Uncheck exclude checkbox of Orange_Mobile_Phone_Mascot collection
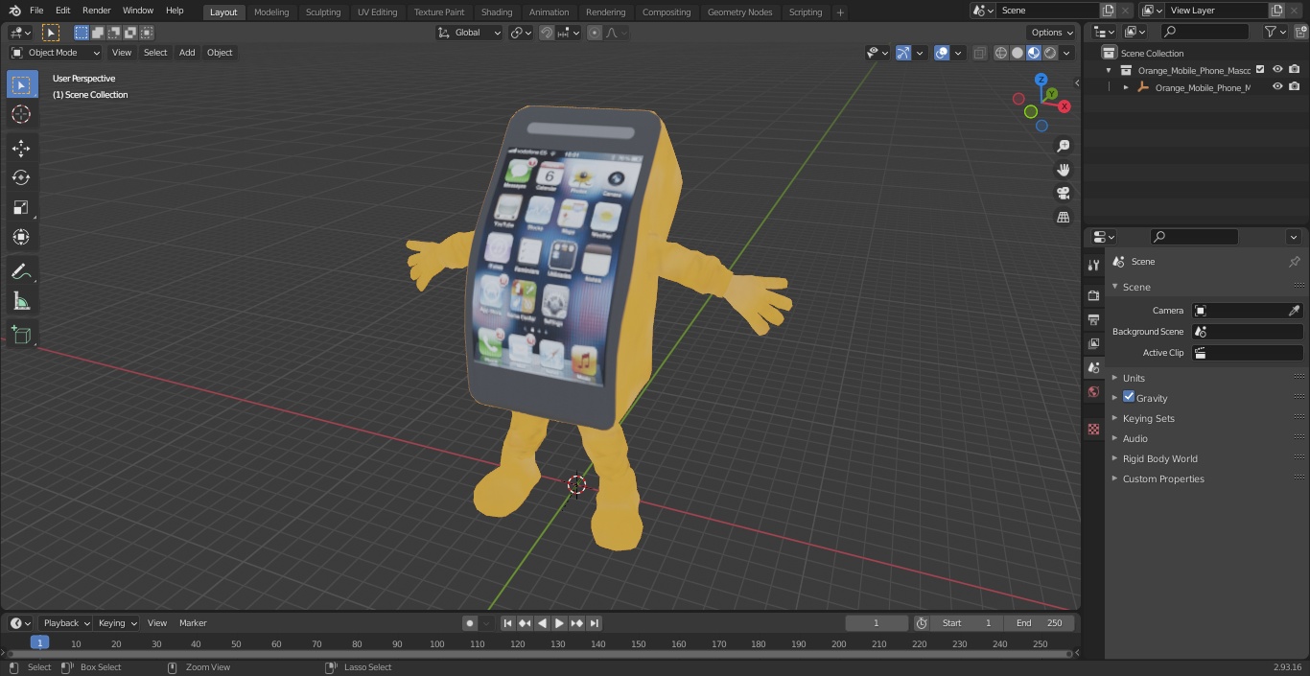Screen dimensions: 1310x676 pyautogui.click(x=1260, y=69)
